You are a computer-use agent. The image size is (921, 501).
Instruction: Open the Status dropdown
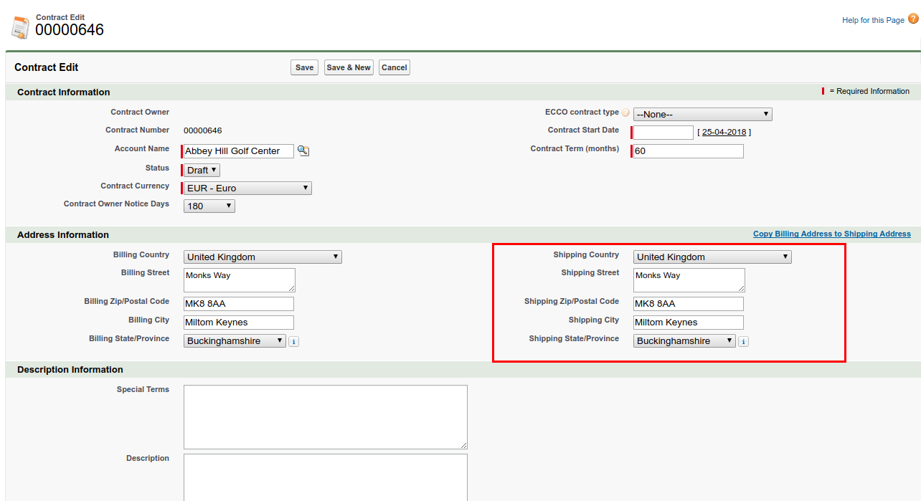pyautogui.click(x=202, y=170)
